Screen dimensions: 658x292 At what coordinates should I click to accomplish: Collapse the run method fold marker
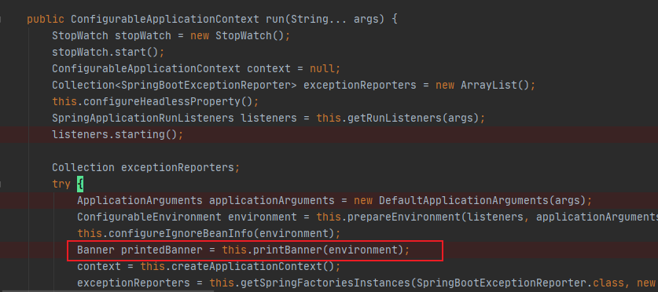pyautogui.click(x=1, y=20)
